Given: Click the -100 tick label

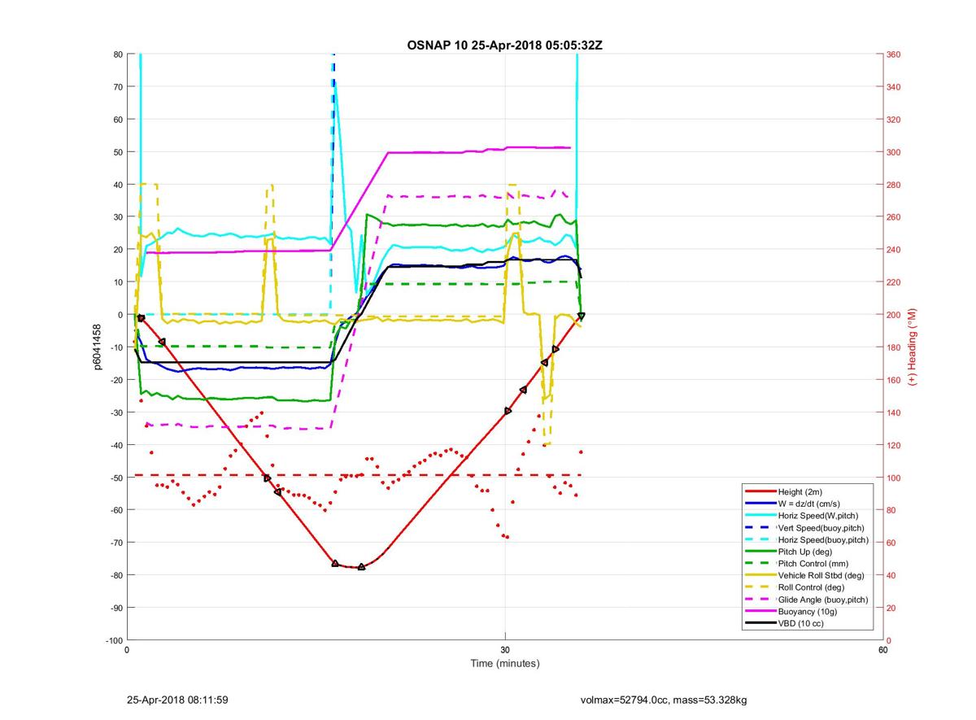Looking at the screenshot, I should tap(113, 640).
